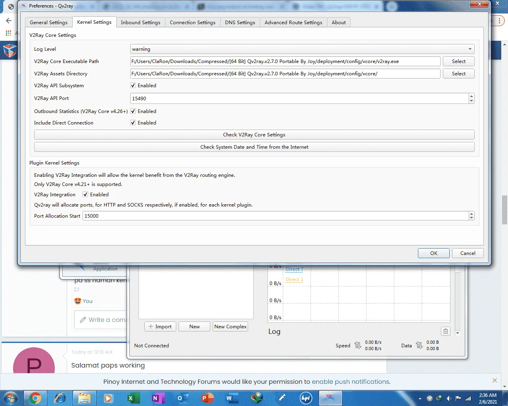Open the Log Level dropdown
508x406 pixels.
[302, 49]
